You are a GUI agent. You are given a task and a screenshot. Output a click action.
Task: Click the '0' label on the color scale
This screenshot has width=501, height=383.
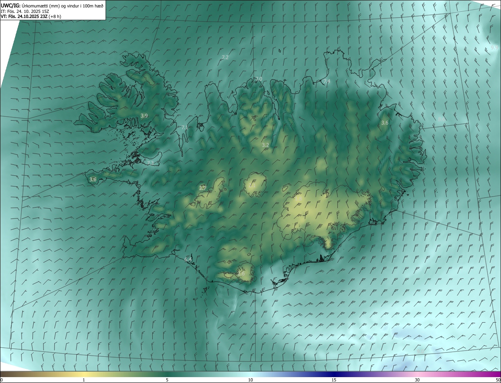point(2,380)
